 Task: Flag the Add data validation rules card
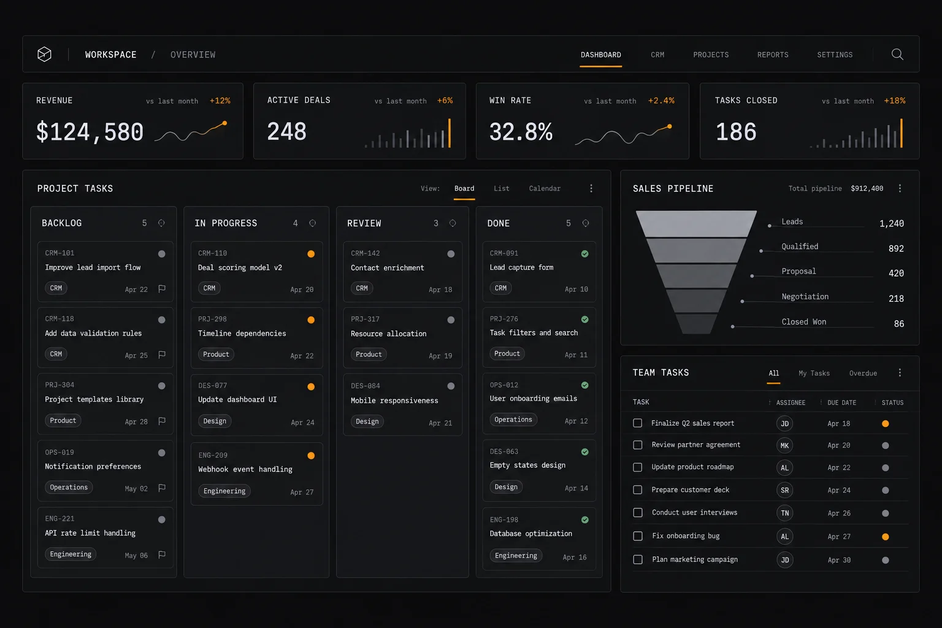[162, 355]
